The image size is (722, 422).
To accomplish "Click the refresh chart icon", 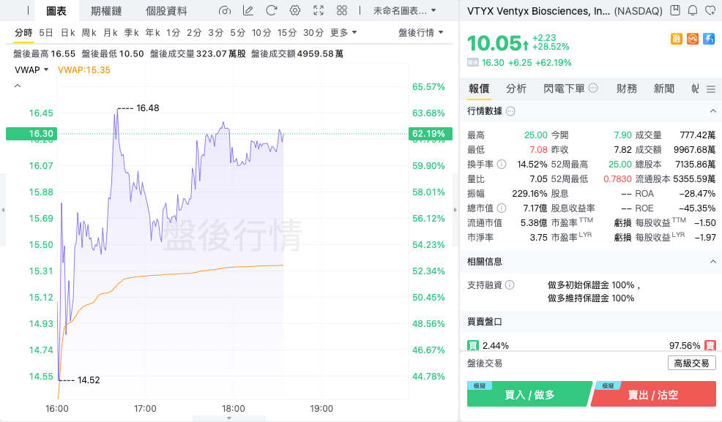I will (x=272, y=10).
